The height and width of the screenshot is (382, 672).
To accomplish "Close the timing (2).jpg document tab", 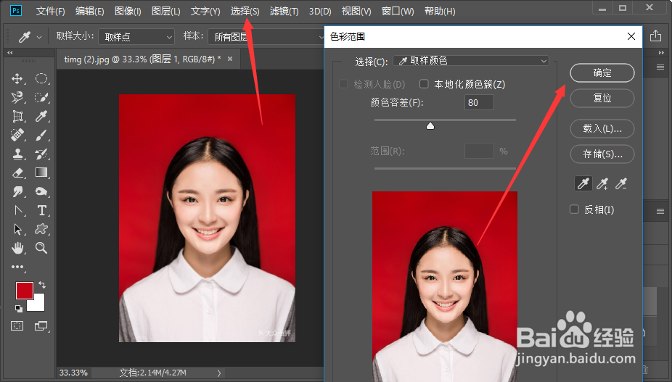I will [230, 59].
